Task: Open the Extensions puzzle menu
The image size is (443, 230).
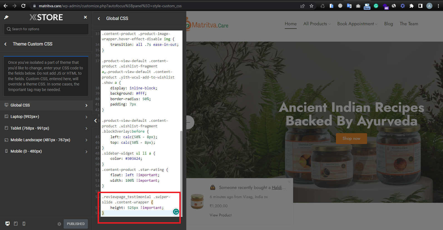Action: pyautogui.click(x=412, y=6)
